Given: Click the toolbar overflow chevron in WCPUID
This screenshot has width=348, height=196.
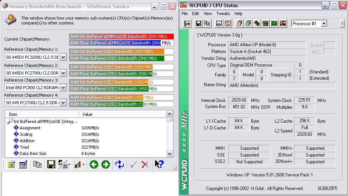Looking at the screenshot, I should click(x=342, y=24).
